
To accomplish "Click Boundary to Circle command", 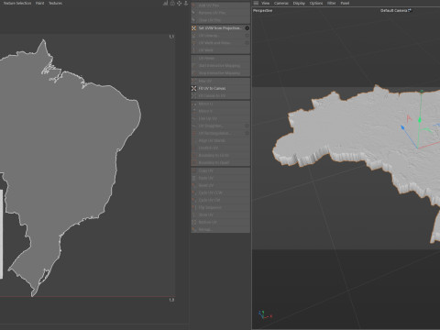I will pos(220,155).
